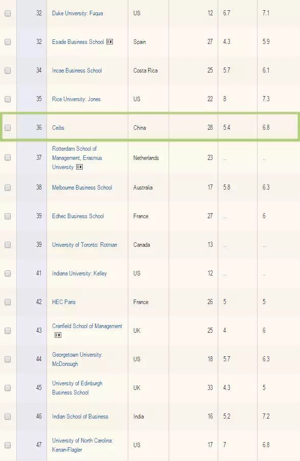Tick the Edhec Business School checkbox
Viewport: 300px width, 461px height.
(8, 216)
